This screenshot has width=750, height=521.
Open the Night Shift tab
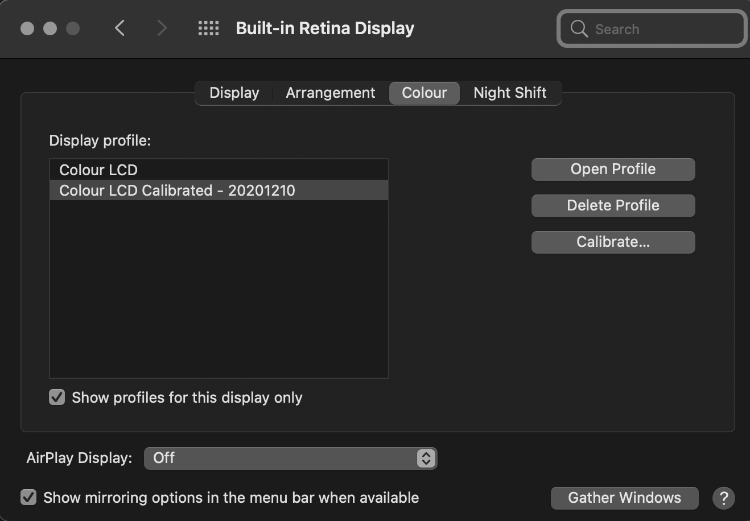click(510, 93)
